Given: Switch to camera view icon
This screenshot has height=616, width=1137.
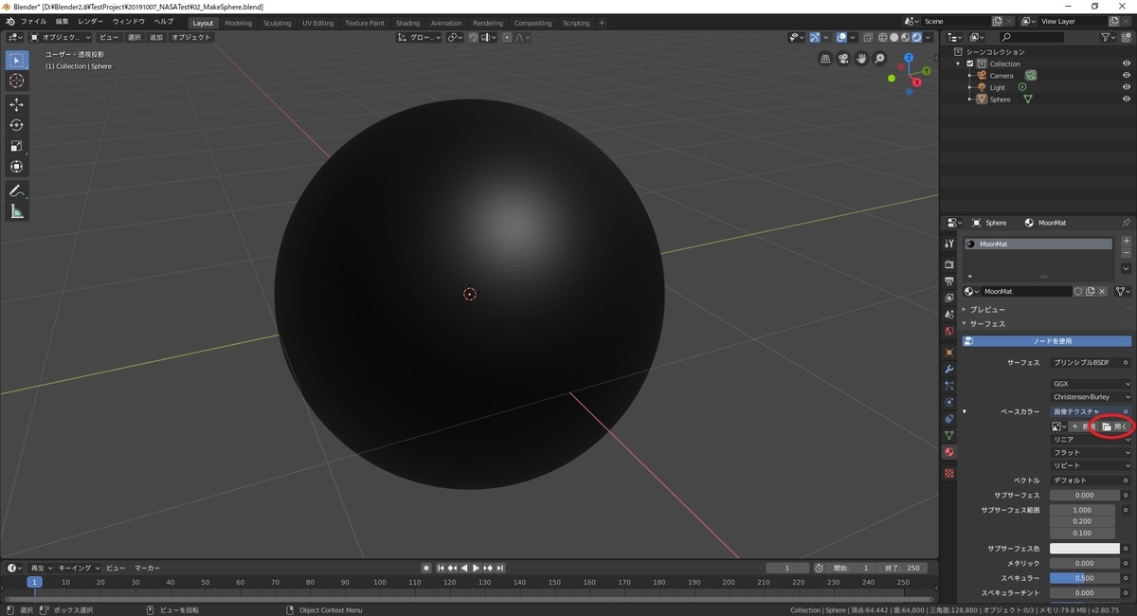Looking at the screenshot, I should [x=843, y=59].
